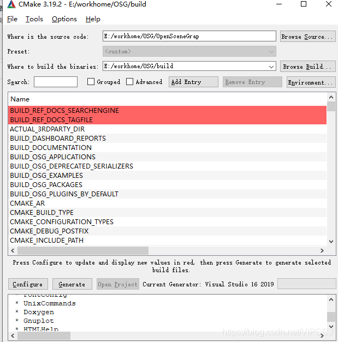Select BUILD_OSG_PLUGINS_BY_DEFAULT entry
The width and height of the screenshot is (338, 342).
pos(167,194)
